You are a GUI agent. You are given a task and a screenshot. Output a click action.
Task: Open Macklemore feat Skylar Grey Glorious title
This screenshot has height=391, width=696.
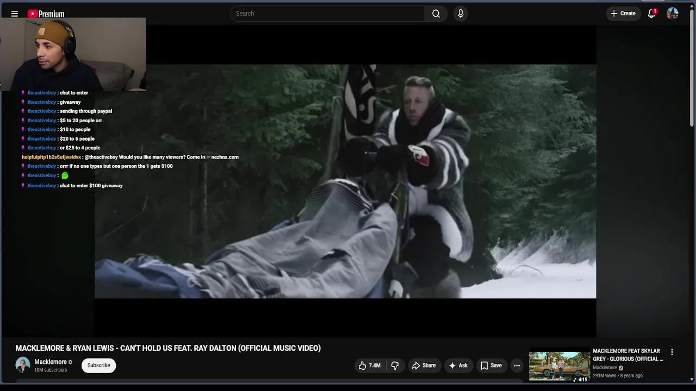point(628,355)
